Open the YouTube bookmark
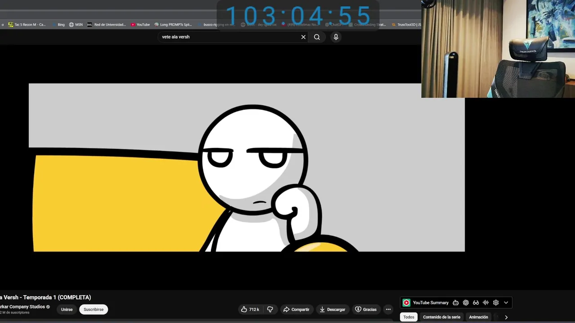 point(140,25)
